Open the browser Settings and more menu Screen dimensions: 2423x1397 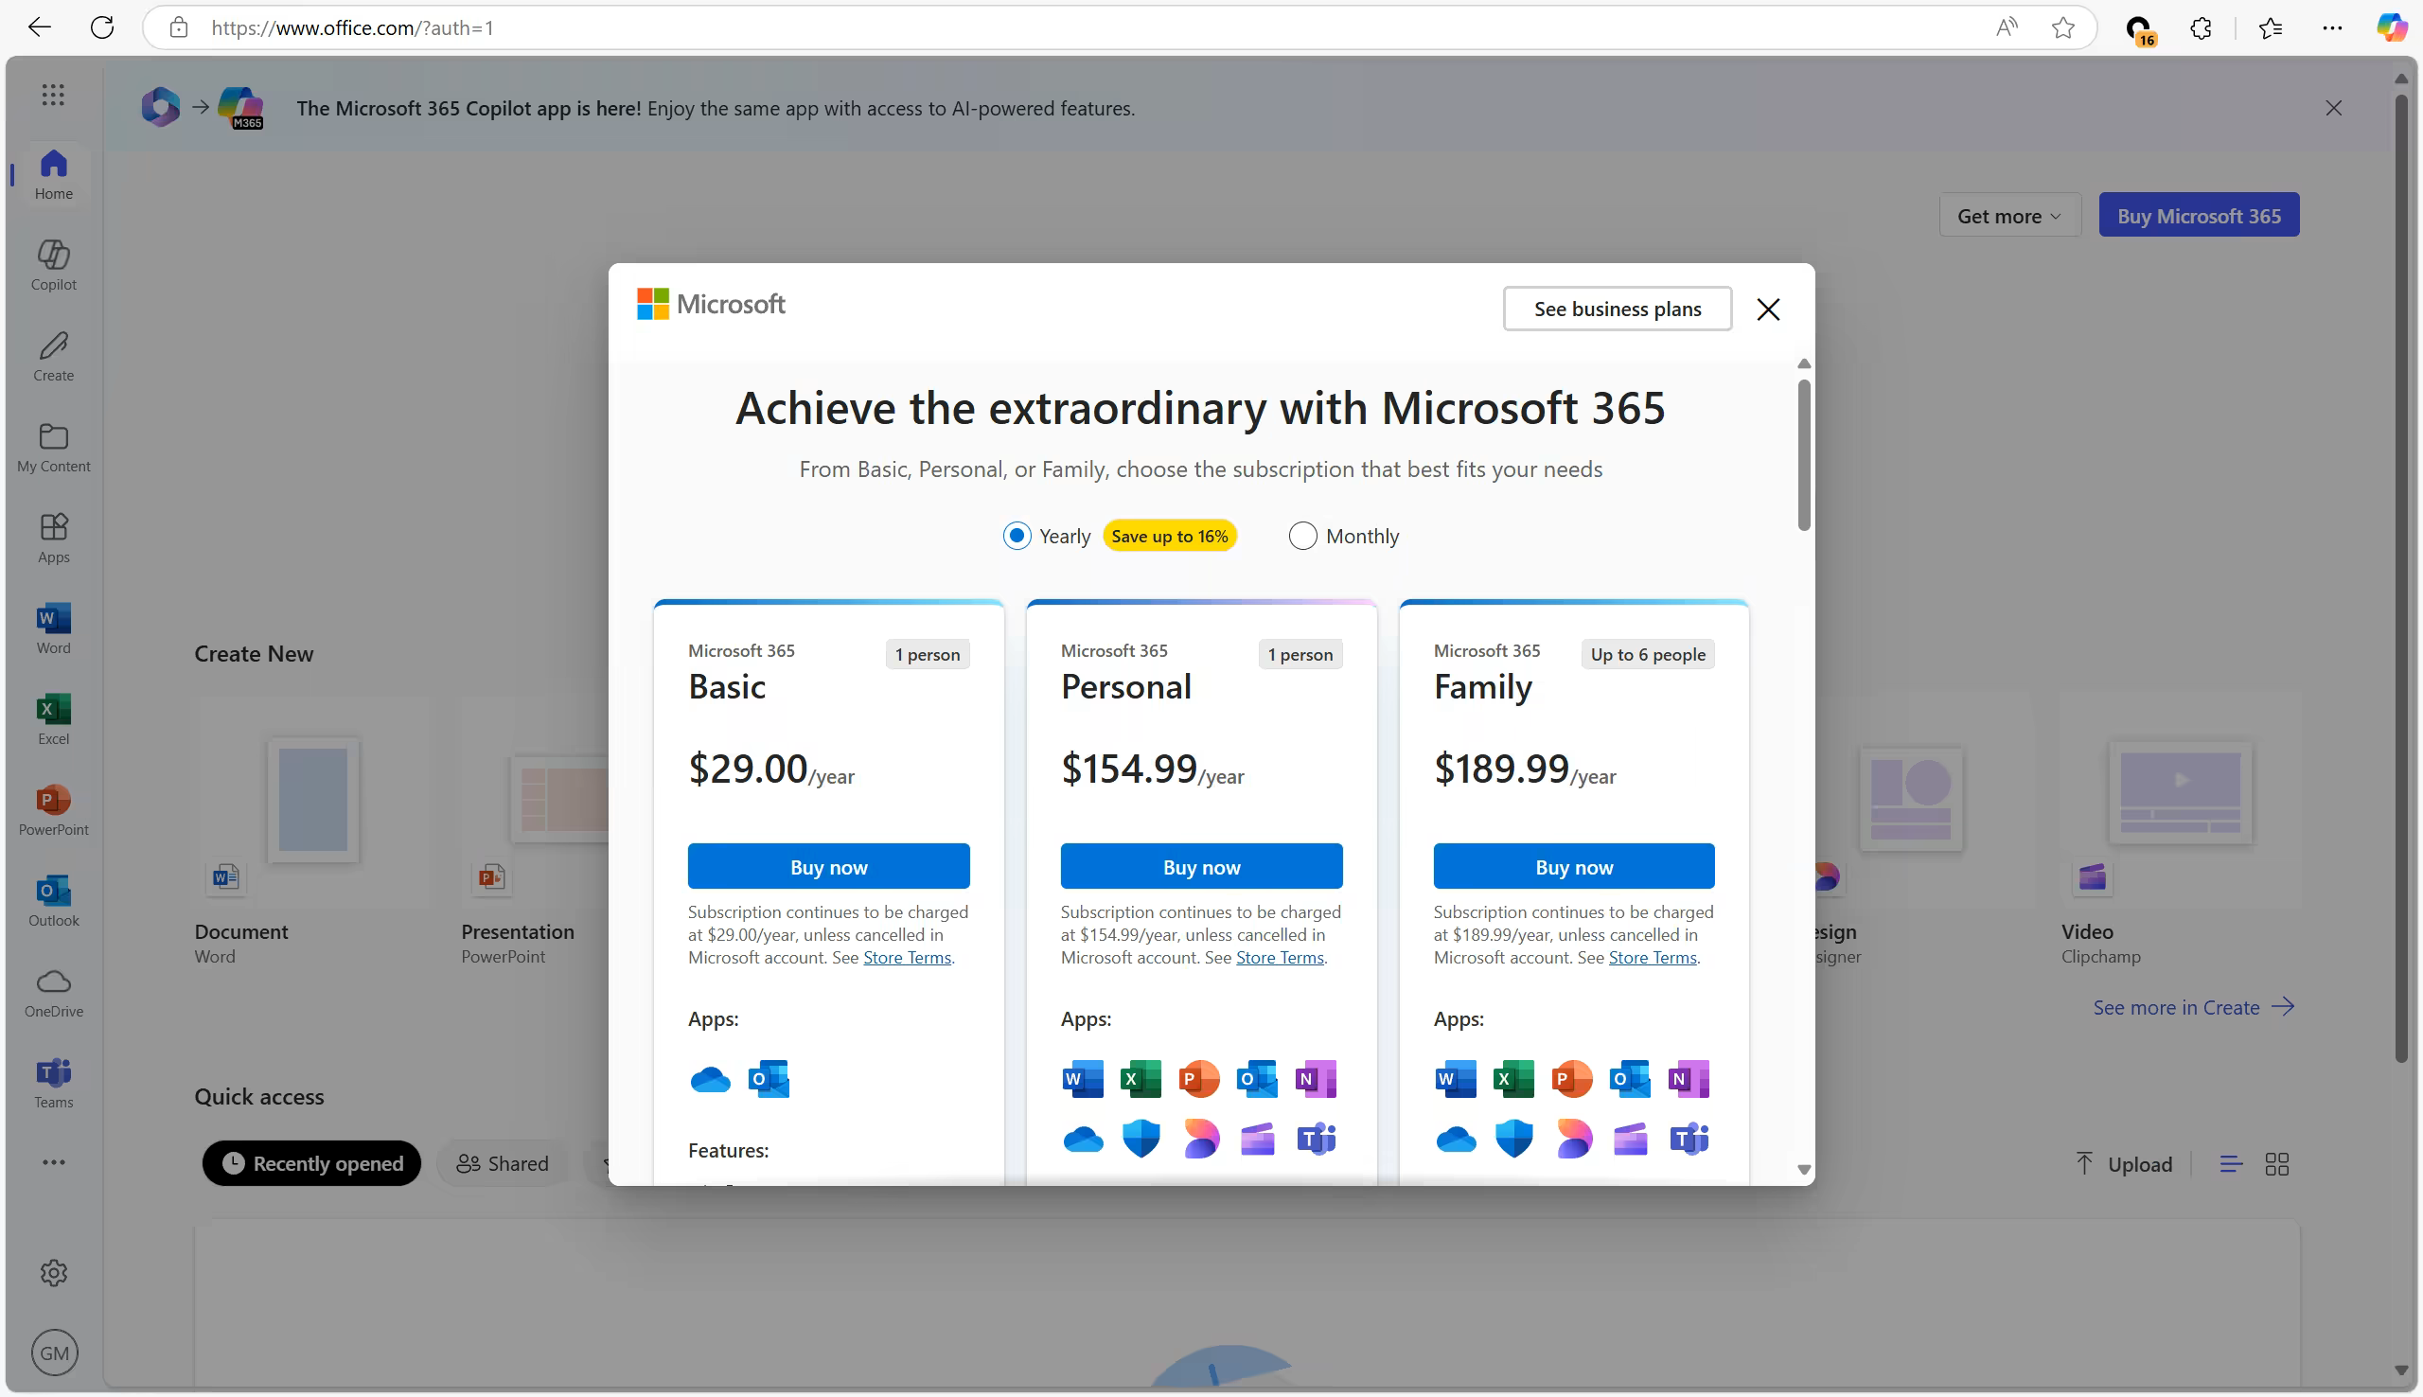click(2332, 27)
